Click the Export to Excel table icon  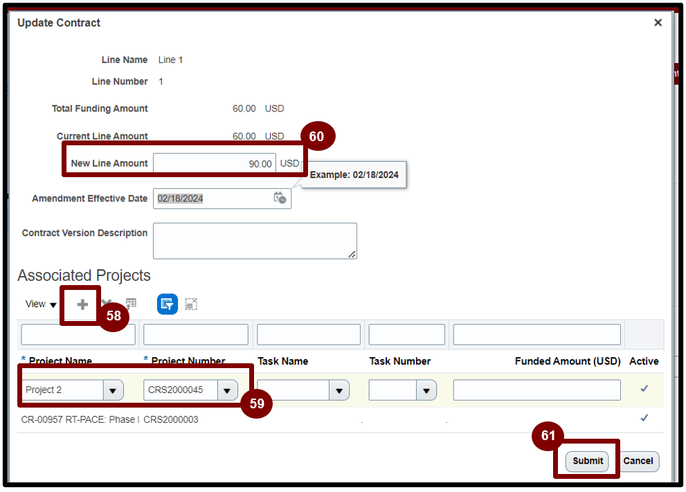point(131,304)
